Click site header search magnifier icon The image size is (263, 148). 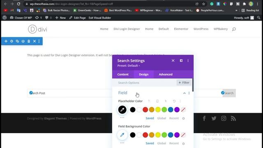coord(234,29)
